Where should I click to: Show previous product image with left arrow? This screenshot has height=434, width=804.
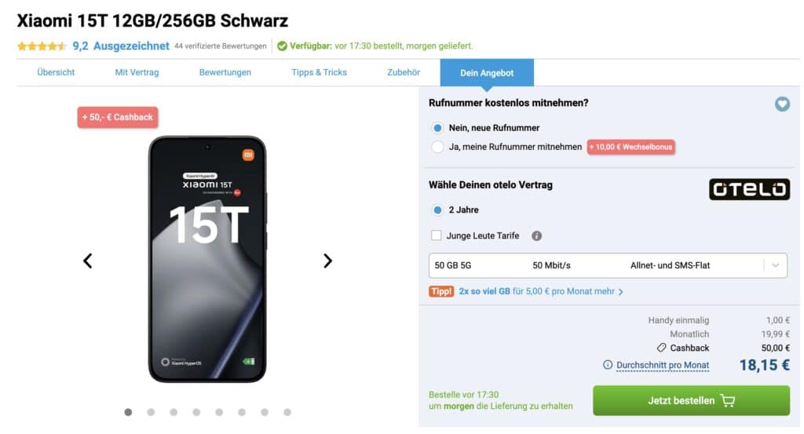(x=88, y=261)
